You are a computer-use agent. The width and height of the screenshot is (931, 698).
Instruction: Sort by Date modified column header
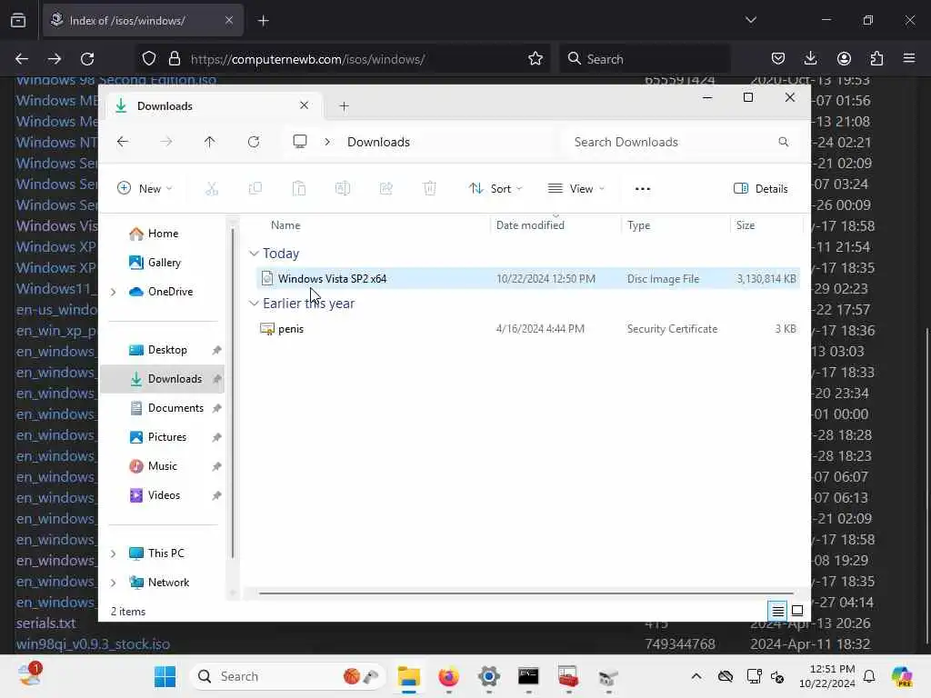point(530,225)
